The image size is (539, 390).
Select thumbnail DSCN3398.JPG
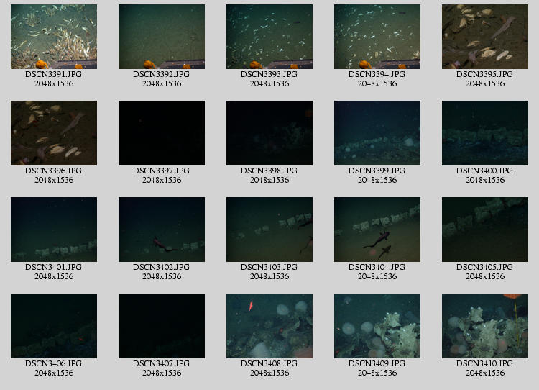[x=269, y=133]
